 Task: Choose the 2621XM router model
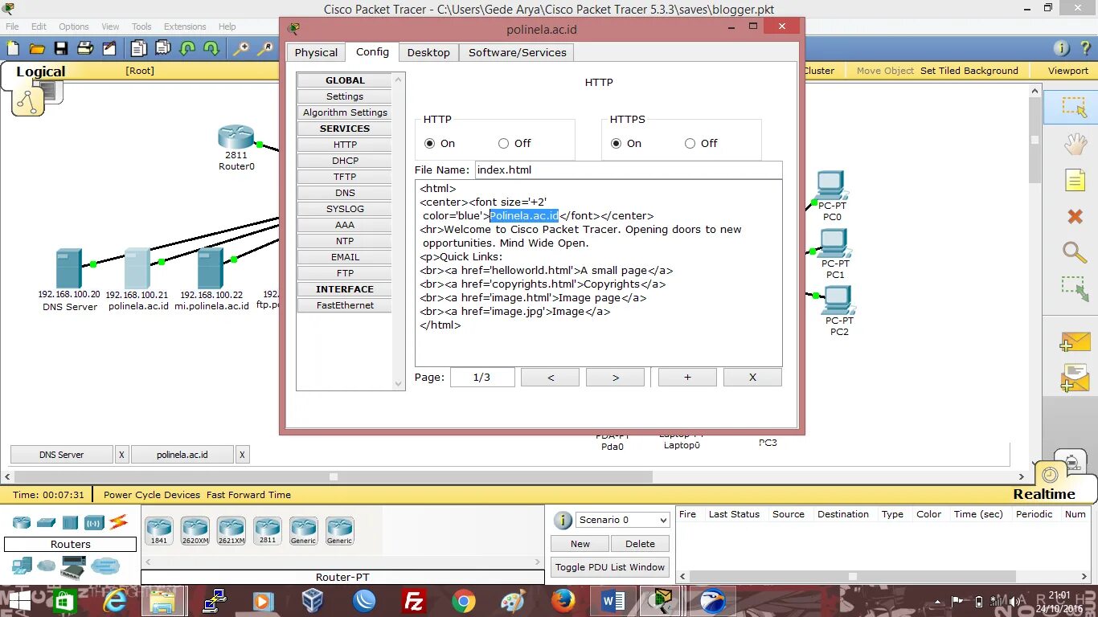pos(231,531)
